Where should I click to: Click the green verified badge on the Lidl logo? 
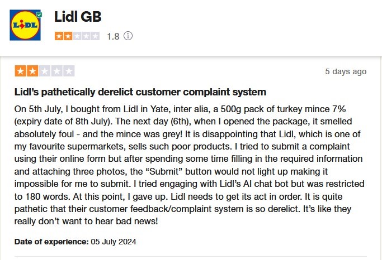pos(38,13)
